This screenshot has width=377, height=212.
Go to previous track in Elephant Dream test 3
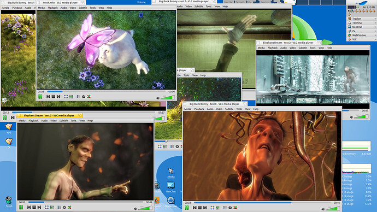tap(29, 207)
